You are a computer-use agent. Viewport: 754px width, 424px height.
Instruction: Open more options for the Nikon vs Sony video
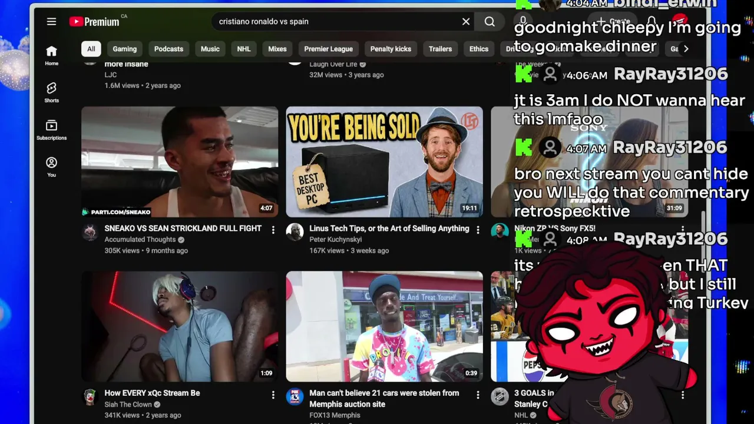click(683, 230)
